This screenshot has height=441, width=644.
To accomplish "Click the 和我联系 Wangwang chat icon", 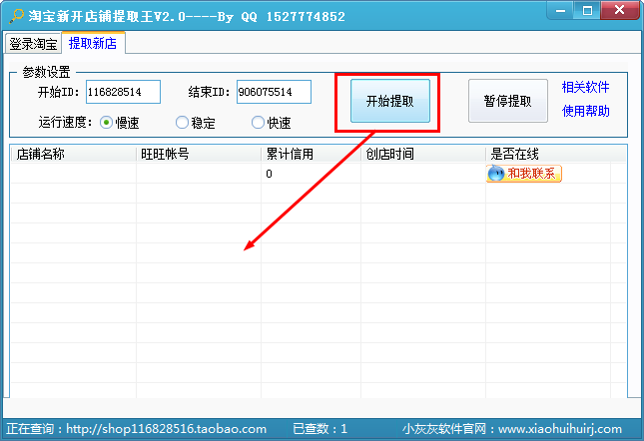I will coord(523,174).
